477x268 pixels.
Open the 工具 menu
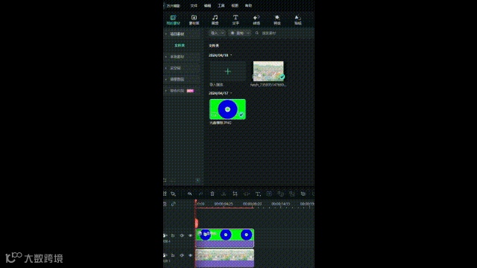(x=221, y=6)
